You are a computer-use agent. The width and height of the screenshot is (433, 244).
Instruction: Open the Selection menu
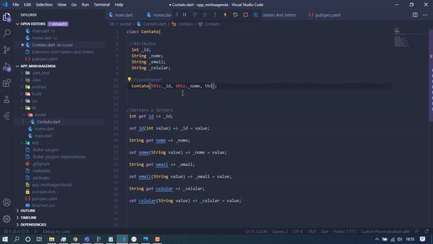tap(44, 5)
